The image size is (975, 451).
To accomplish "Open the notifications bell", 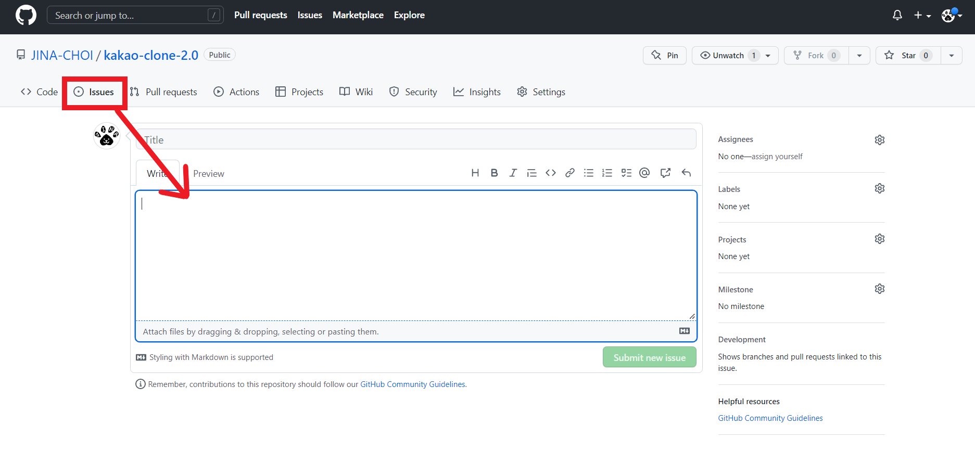I will tap(897, 16).
